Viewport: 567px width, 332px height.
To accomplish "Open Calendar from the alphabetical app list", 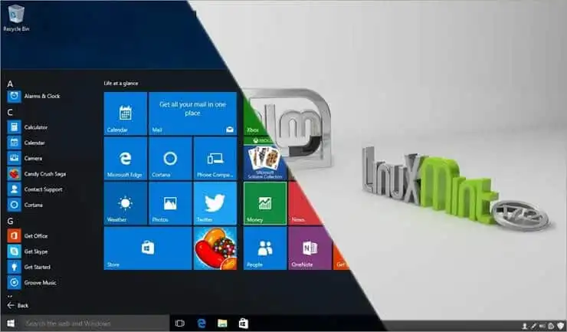I will pos(26,143).
